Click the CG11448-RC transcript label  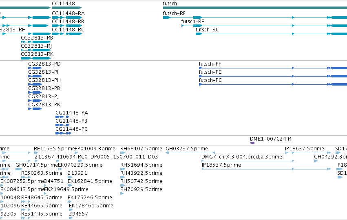pyautogui.click(x=68, y=30)
